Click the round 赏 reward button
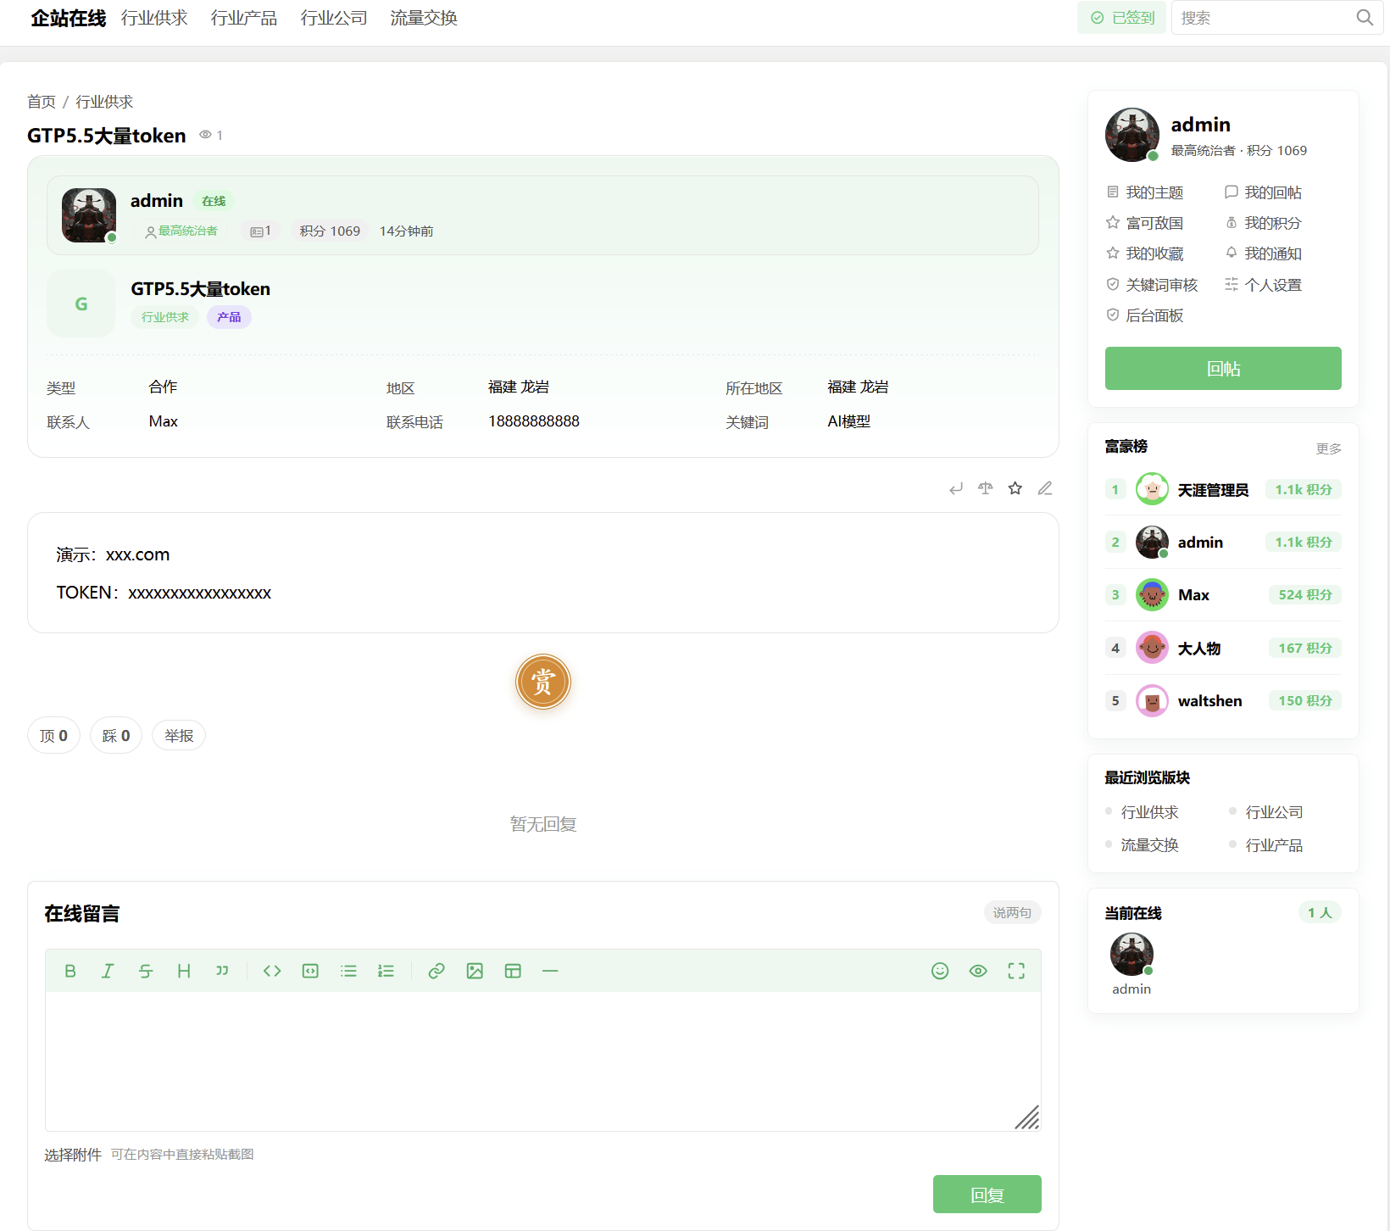The image size is (1390, 1231). 543,682
